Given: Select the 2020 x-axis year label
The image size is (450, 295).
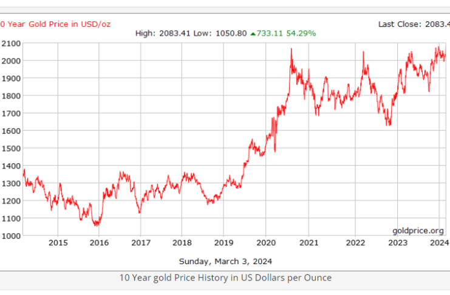Looking at the screenshot, I should tap(267, 243).
